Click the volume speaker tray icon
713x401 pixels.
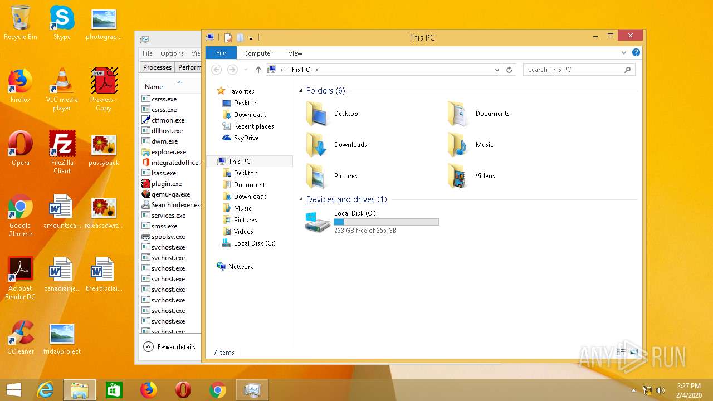661,390
